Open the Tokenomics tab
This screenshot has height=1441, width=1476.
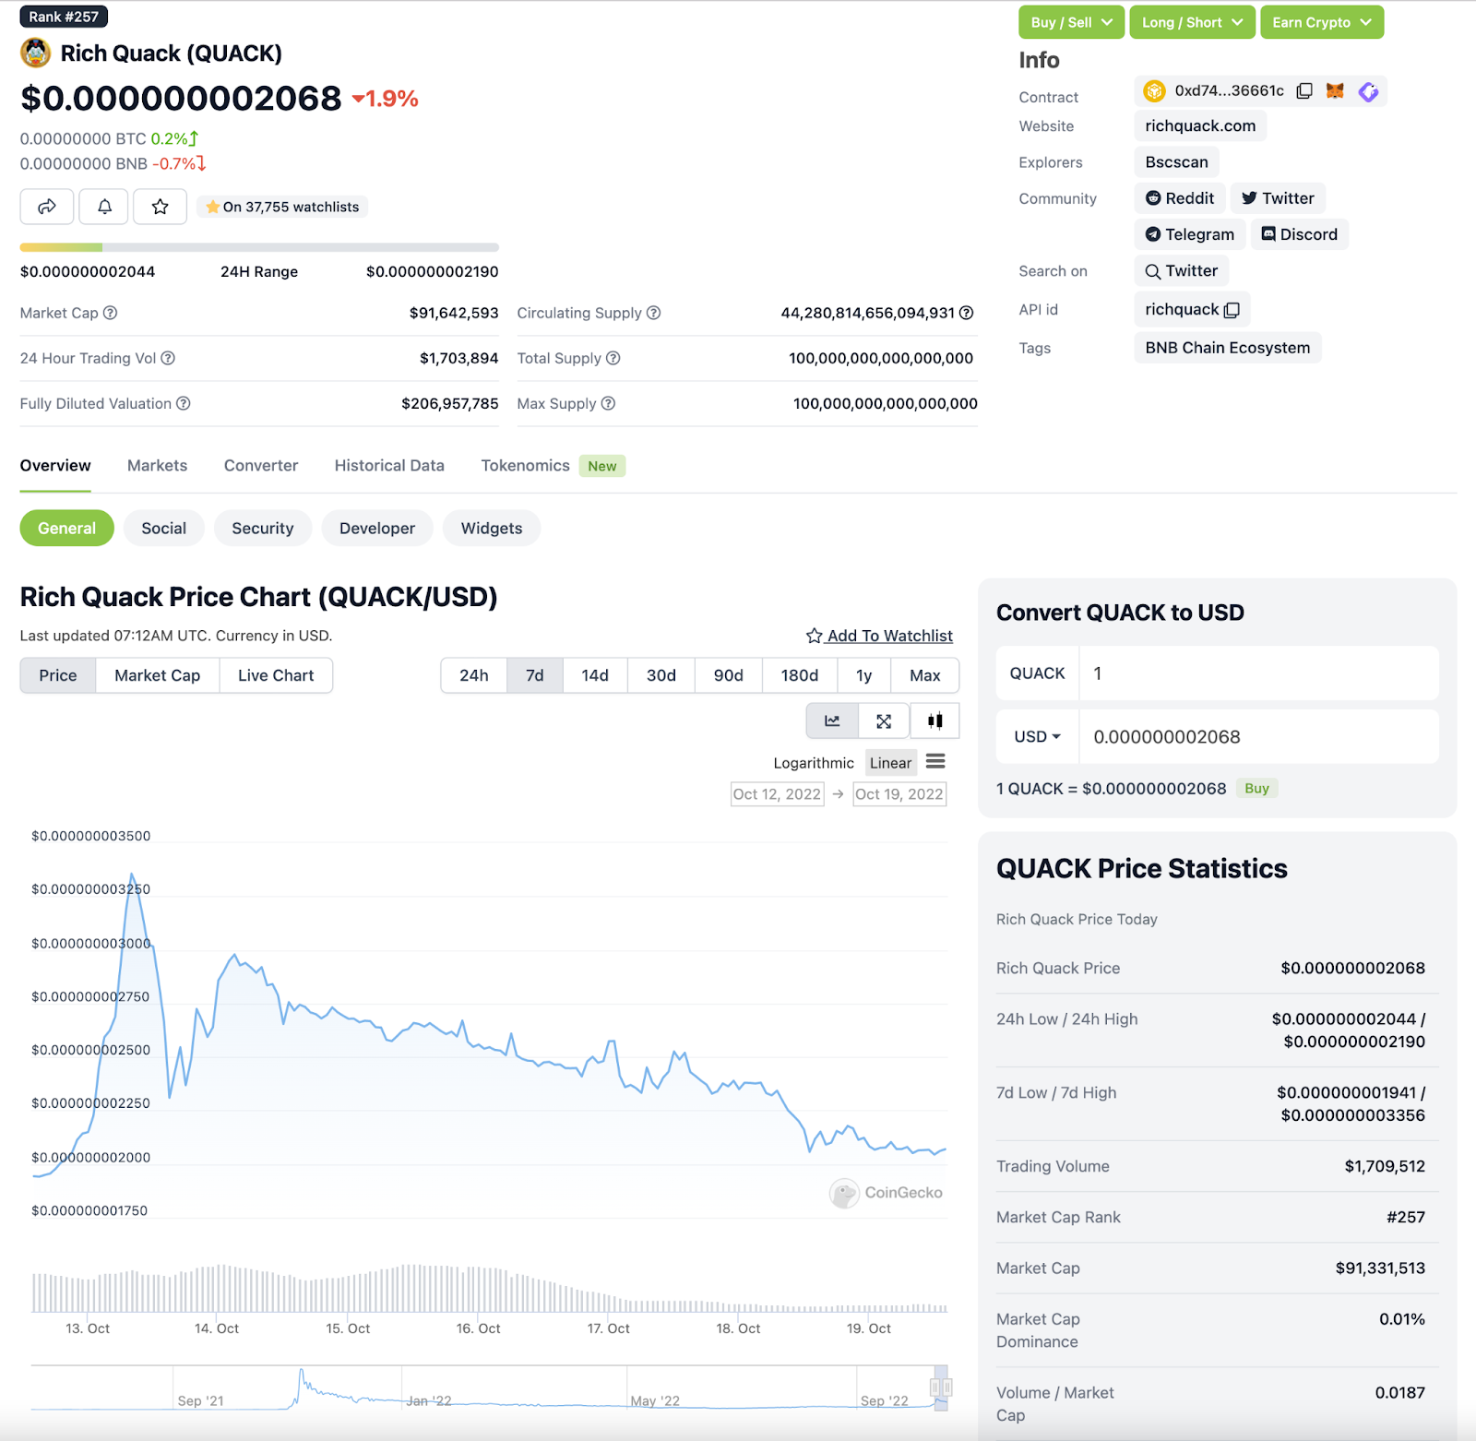pos(526,466)
